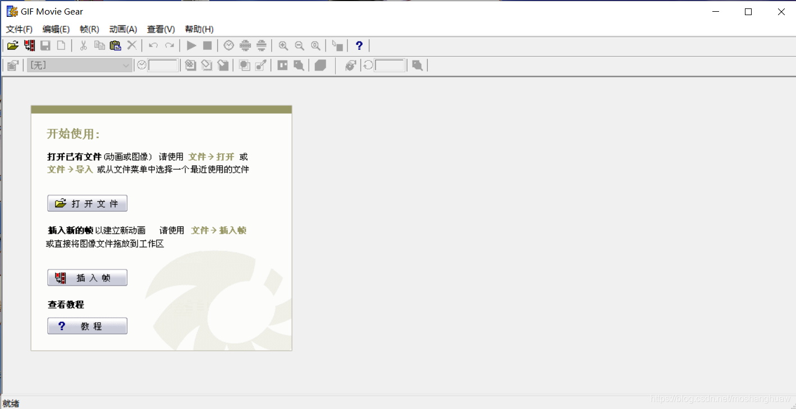Click the GIF Movie Gear title bar icon

(12, 11)
